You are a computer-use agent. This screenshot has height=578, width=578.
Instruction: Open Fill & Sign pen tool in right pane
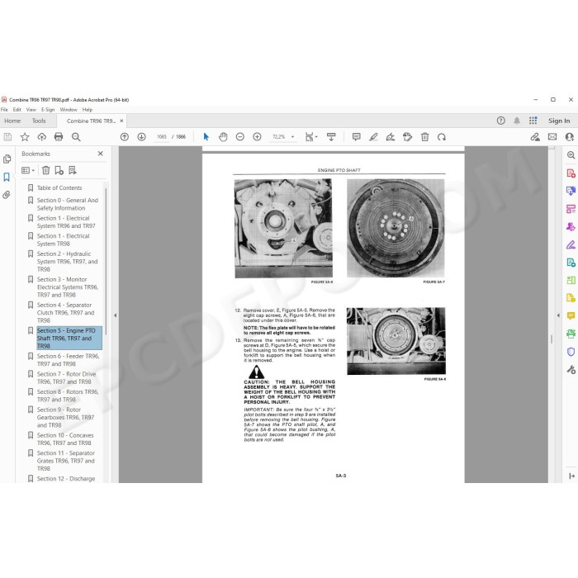(x=571, y=244)
